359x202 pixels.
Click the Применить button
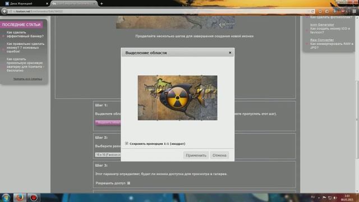click(196, 155)
